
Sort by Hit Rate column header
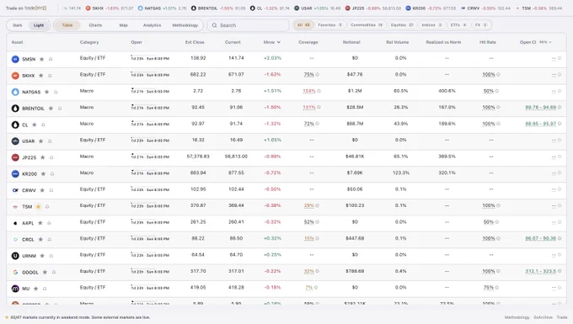[x=488, y=42]
